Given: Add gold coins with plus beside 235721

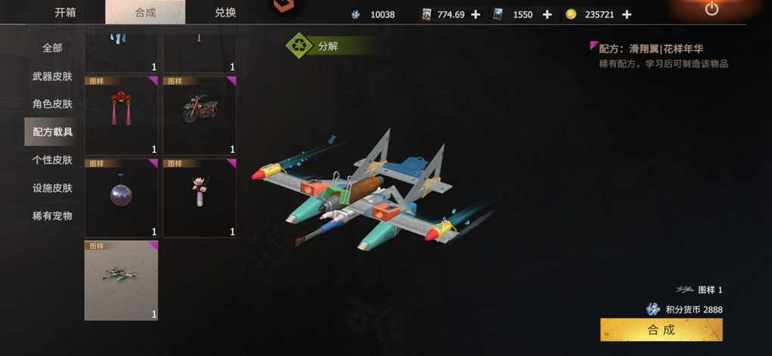Looking at the screenshot, I should coord(626,14).
